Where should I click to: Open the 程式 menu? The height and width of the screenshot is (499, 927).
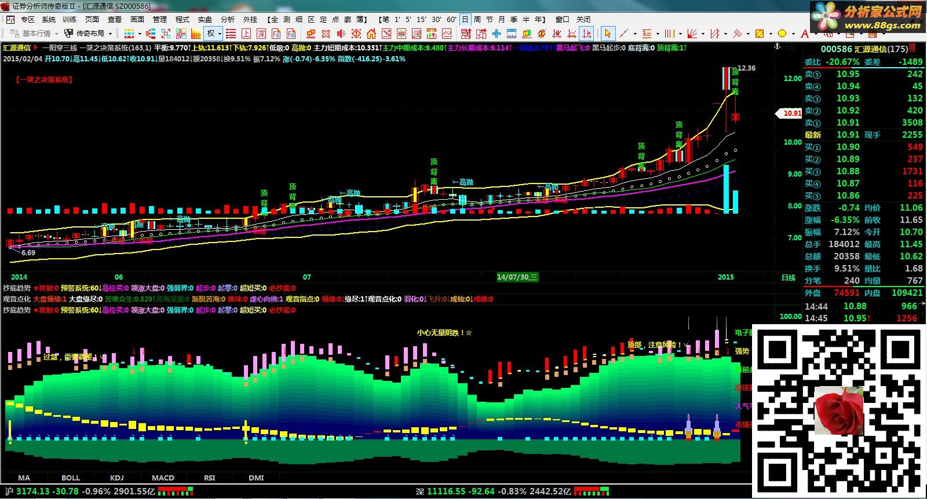point(183,19)
